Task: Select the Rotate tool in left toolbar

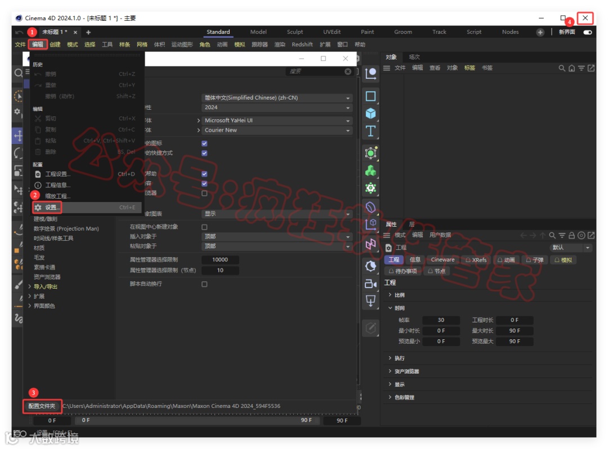Action: (18, 154)
